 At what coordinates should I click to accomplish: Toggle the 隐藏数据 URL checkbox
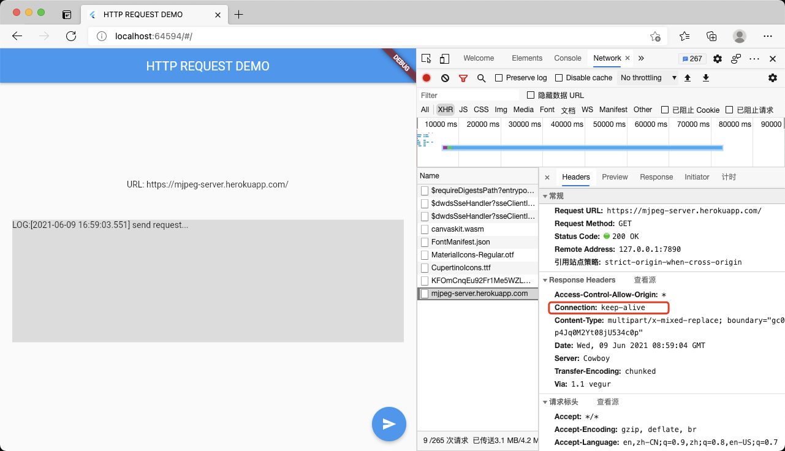coord(531,95)
